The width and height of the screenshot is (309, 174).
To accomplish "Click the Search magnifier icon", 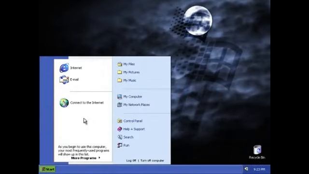I will [x=120, y=137].
